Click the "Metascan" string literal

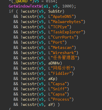coord(62,48)
